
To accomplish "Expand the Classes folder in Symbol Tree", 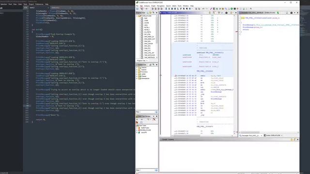I will pyautogui.click(x=137, y=76).
